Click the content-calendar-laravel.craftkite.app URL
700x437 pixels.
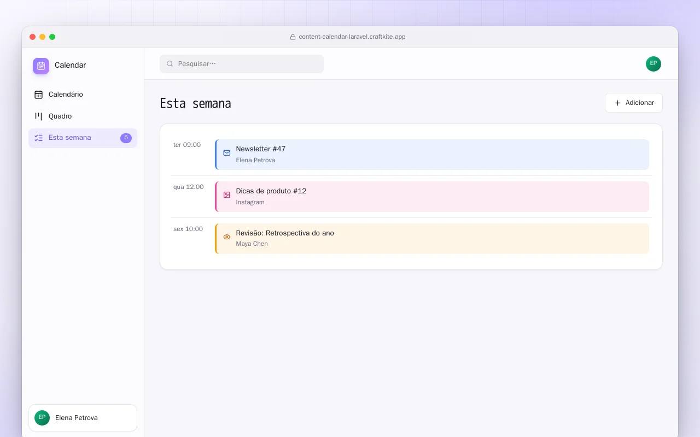click(352, 37)
